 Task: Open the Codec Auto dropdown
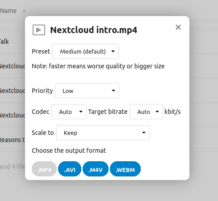tap(69, 112)
